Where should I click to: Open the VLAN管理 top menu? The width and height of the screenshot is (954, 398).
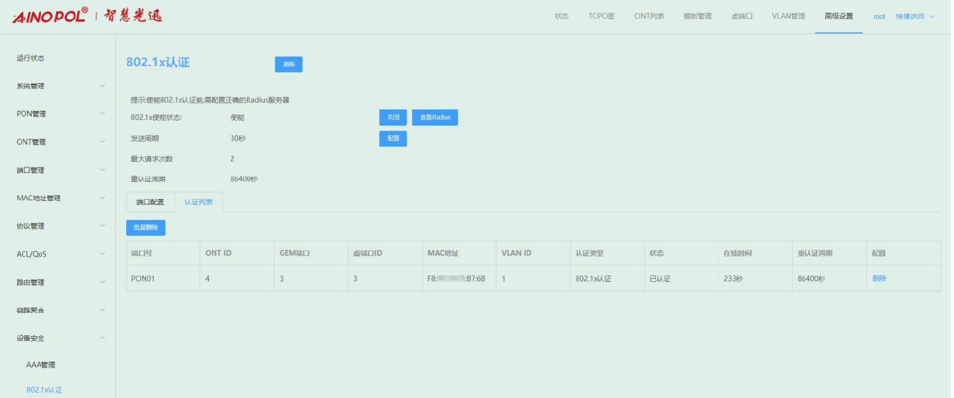788,16
